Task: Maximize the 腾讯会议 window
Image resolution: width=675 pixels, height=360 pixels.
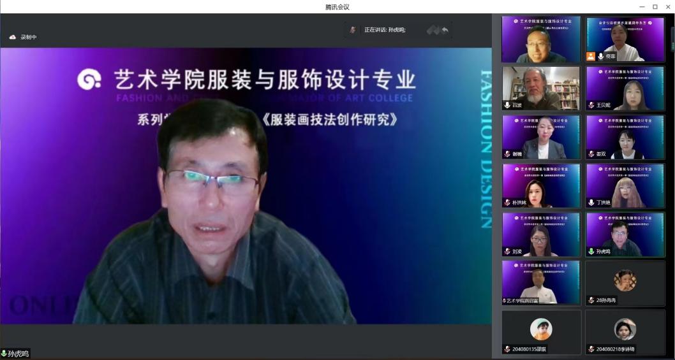Action: [x=655, y=6]
